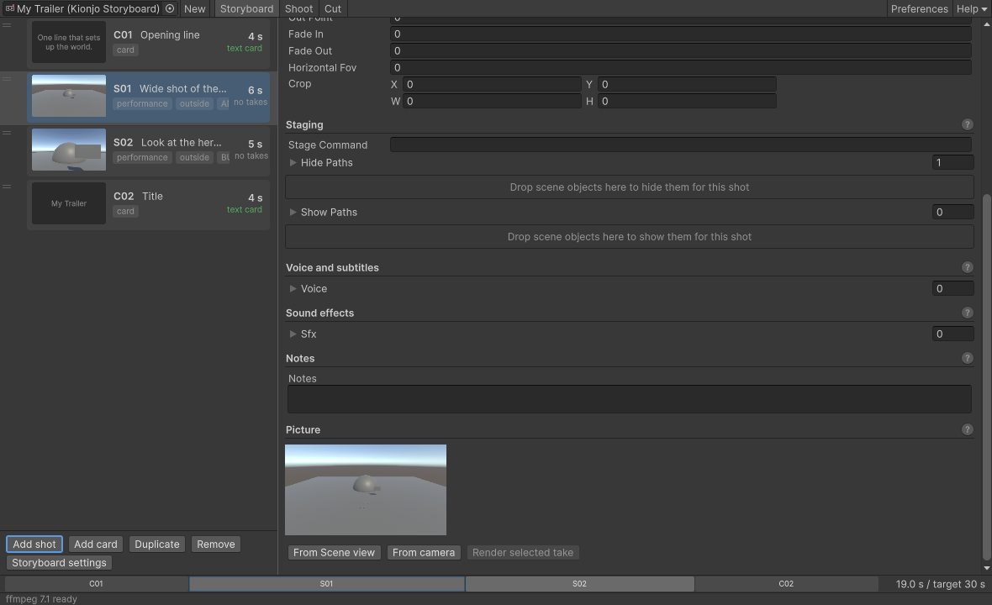Screen dimensions: 992x605
Task: Click the Show Paths count field
Action: (x=952, y=213)
